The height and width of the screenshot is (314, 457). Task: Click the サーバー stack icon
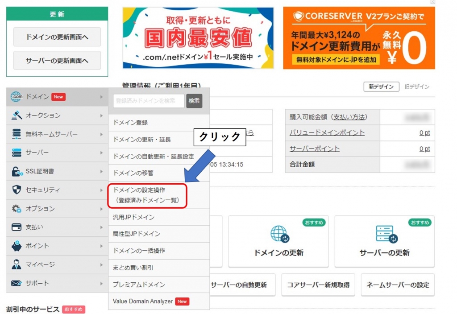[x=17, y=153]
